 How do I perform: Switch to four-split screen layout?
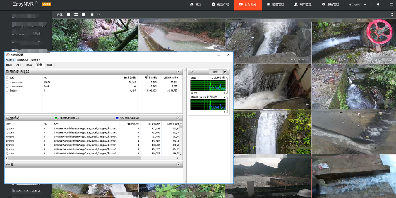[76, 15]
